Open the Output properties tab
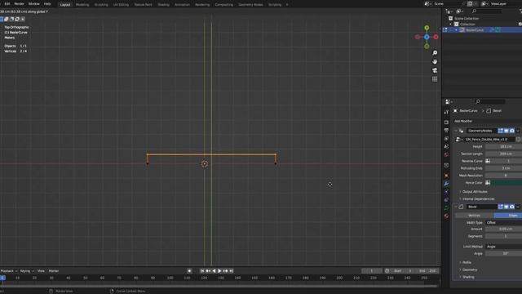 [446, 131]
